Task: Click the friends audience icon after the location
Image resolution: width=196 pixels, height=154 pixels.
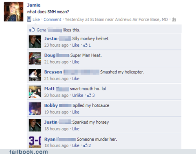Action: [x=174, y=20]
